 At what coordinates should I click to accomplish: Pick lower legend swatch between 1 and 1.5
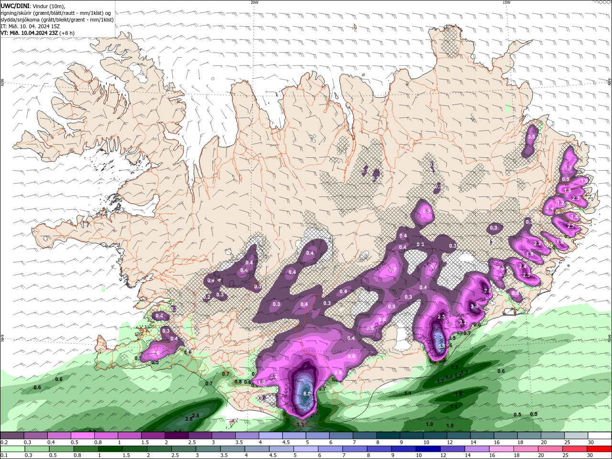point(110,449)
